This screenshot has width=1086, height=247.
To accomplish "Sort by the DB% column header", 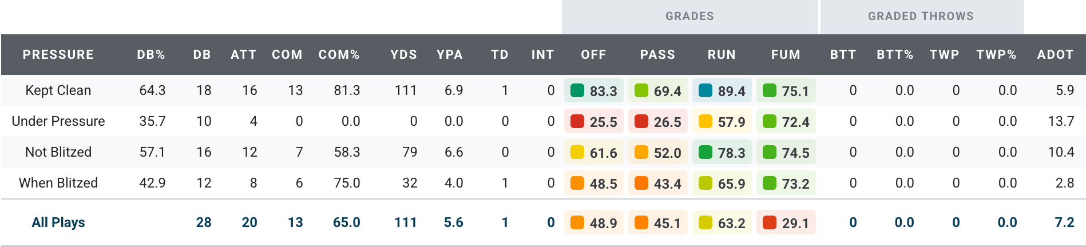I will point(151,55).
